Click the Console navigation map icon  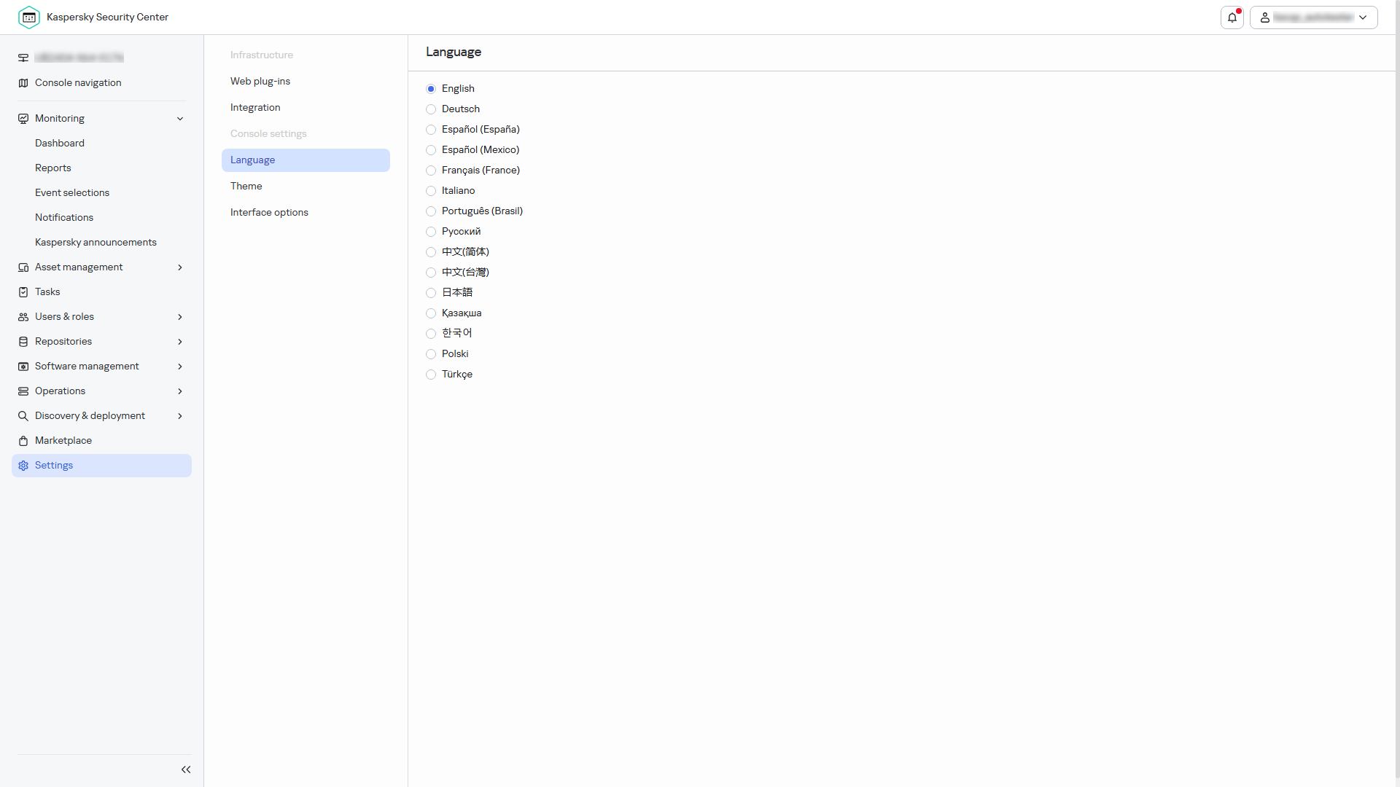click(x=23, y=83)
